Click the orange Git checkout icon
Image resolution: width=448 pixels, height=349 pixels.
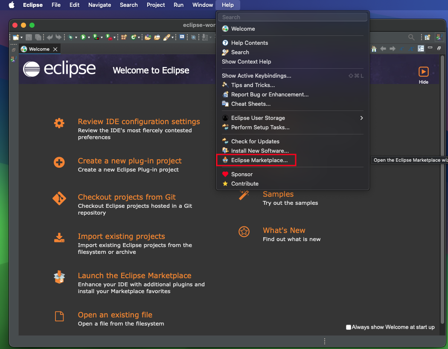59,198
